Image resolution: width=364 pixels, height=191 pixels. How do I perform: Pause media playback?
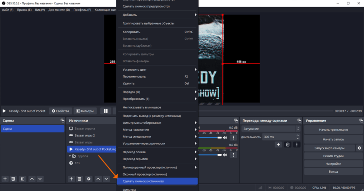pyautogui.click(x=106, y=111)
